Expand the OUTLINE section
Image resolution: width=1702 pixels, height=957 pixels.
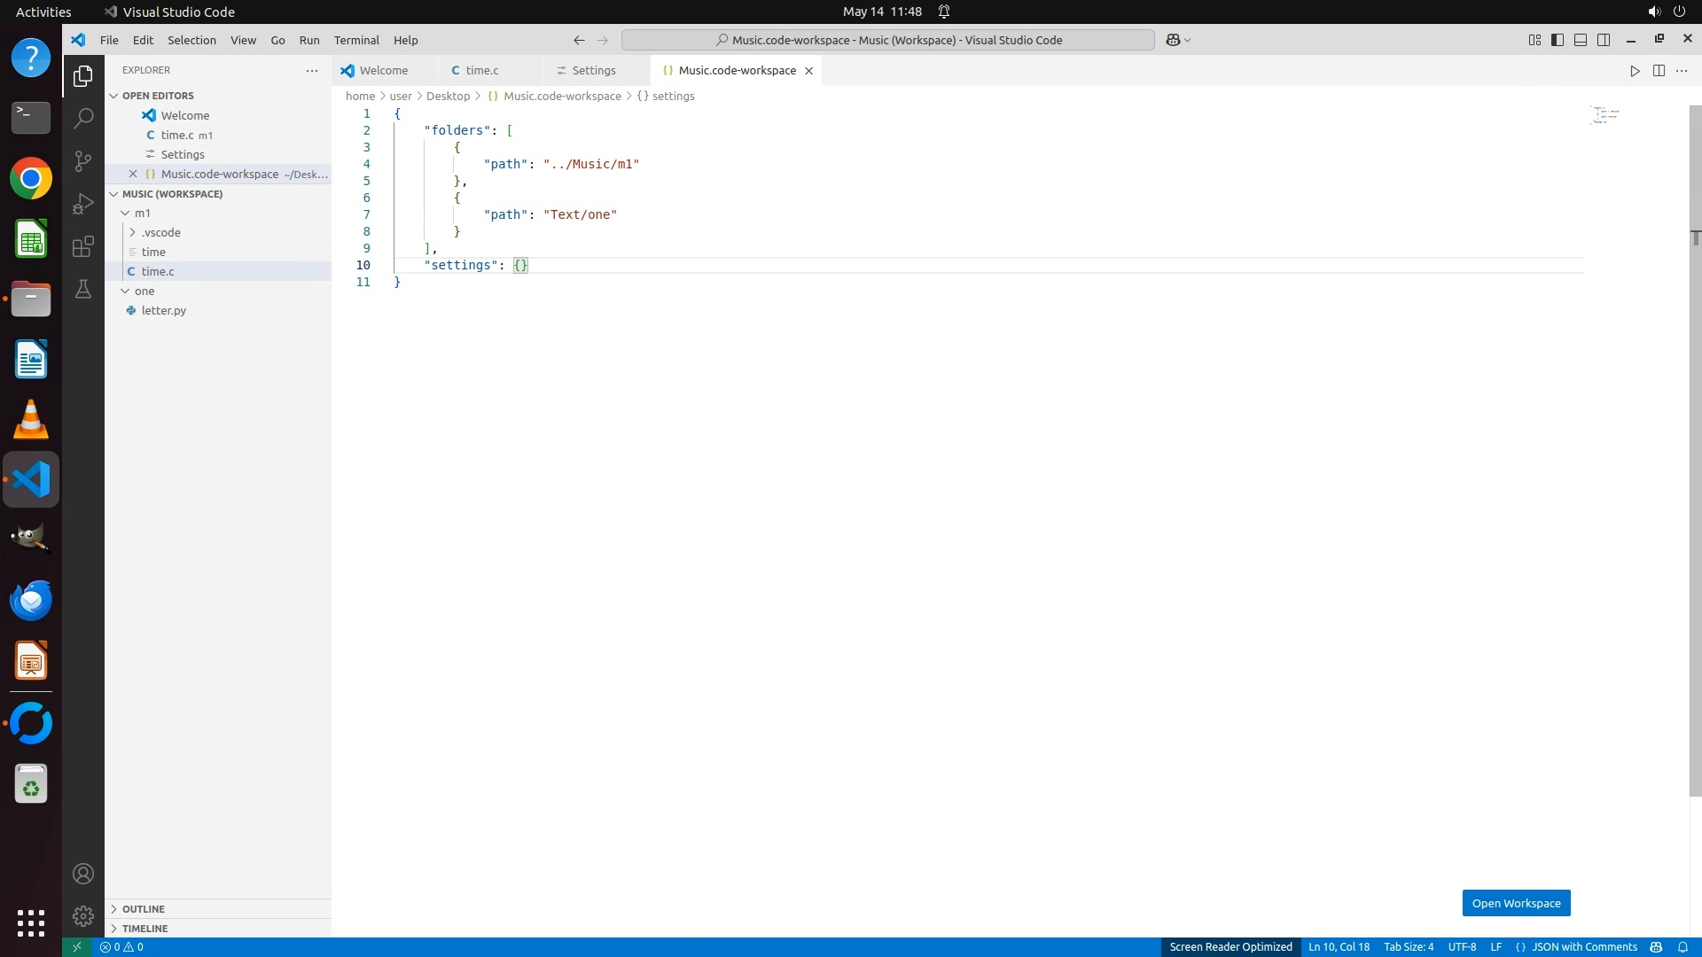[143, 909]
